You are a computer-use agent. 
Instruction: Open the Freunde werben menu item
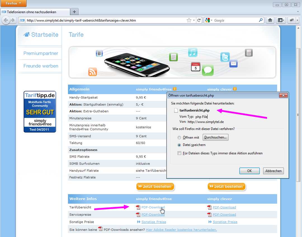(41, 66)
